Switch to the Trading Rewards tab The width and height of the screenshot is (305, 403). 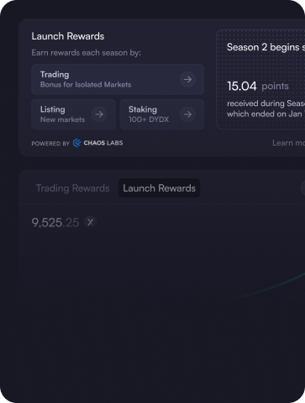pyautogui.click(x=73, y=188)
